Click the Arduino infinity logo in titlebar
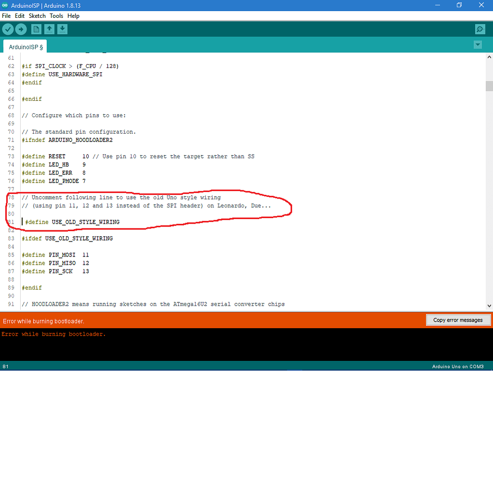The height and width of the screenshot is (482, 493). (x=5, y=5)
